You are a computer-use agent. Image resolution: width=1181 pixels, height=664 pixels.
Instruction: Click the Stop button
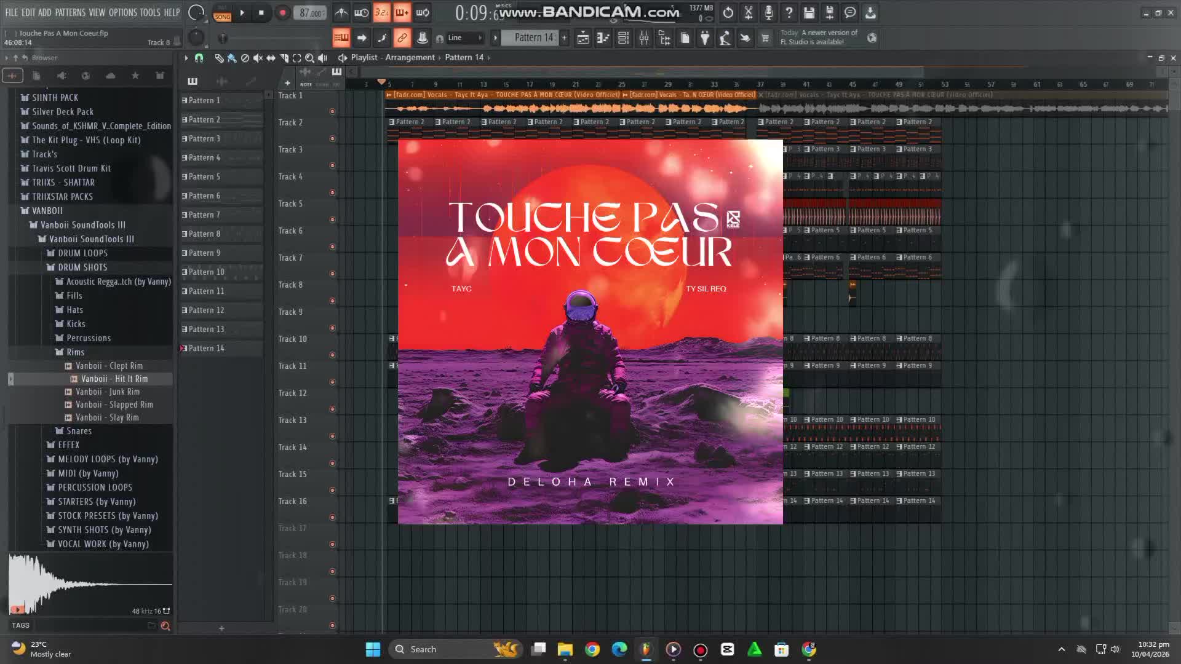point(261,13)
